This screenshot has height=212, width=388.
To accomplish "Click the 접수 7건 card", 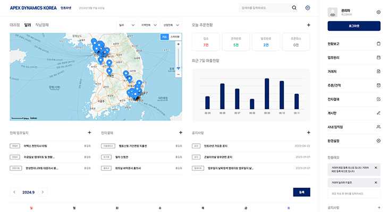I will click(206, 42).
